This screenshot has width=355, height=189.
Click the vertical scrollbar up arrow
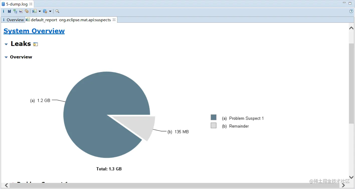pos(351,28)
